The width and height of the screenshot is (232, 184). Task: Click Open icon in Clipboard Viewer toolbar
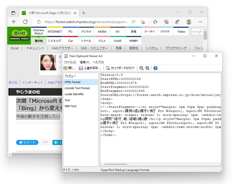65,68
